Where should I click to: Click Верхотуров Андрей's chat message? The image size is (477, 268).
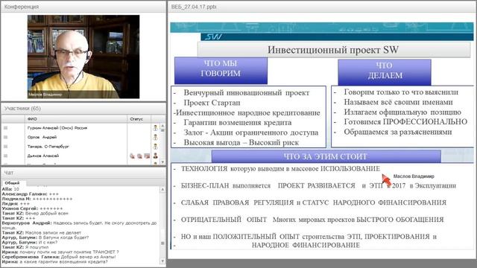80,225
